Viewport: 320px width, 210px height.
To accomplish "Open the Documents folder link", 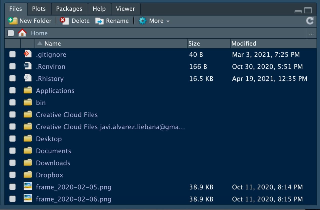I will coord(53,151).
